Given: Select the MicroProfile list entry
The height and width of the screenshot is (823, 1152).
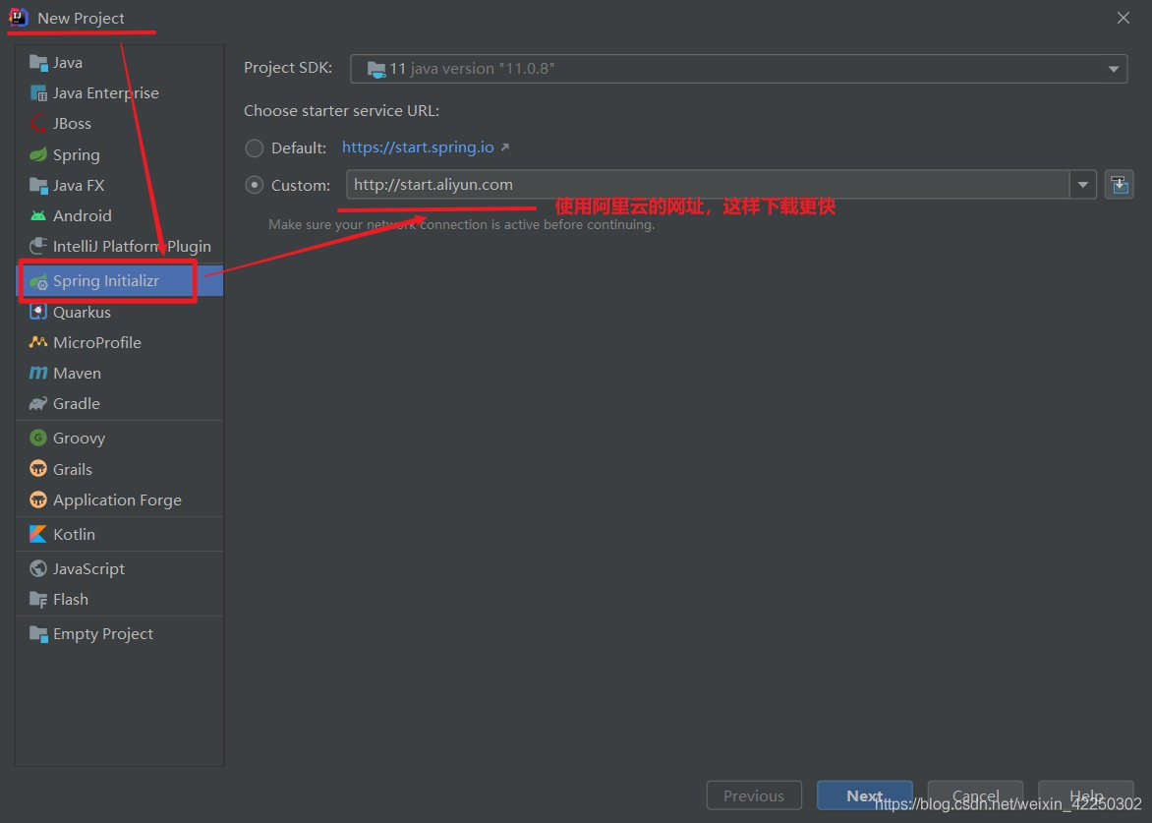Looking at the screenshot, I should [x=120, y=342].
